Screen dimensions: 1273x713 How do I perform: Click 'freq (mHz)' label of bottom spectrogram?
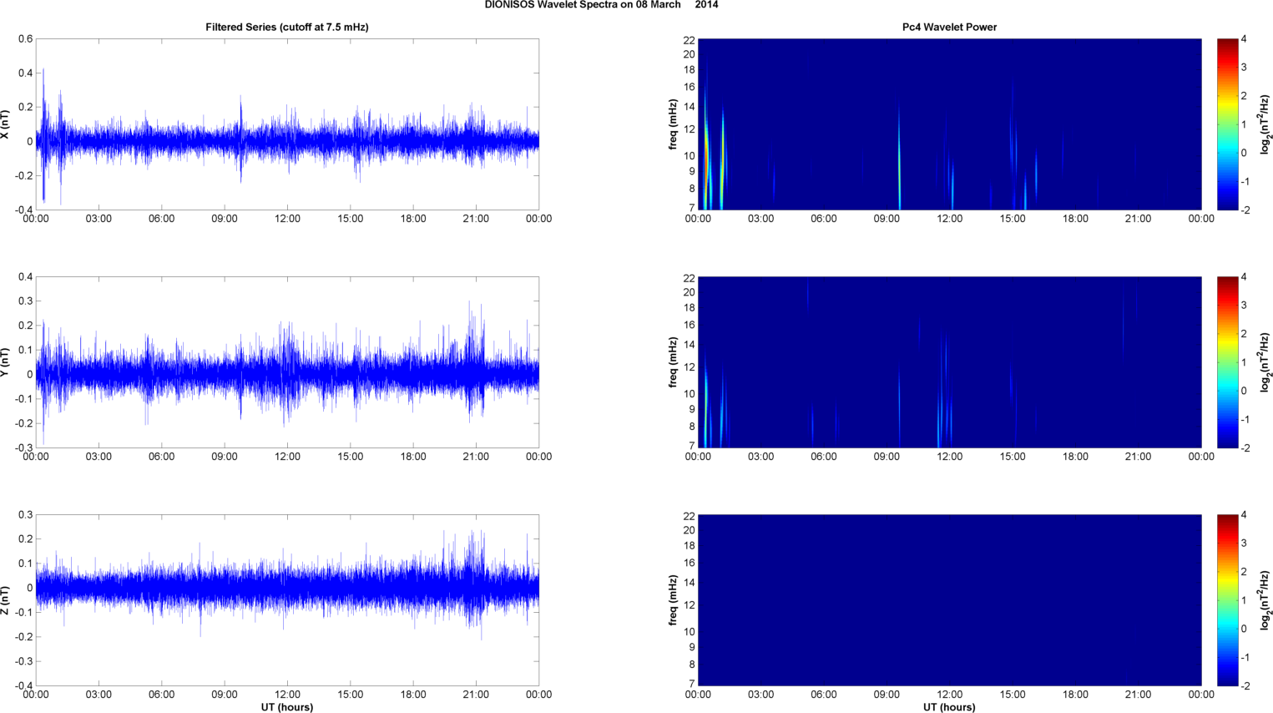click(673, 600)
